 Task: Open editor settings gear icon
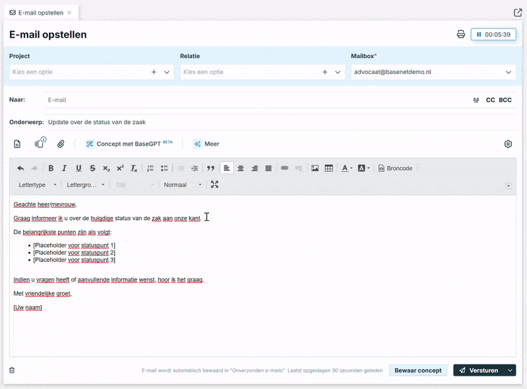click(x=508, y=144)
